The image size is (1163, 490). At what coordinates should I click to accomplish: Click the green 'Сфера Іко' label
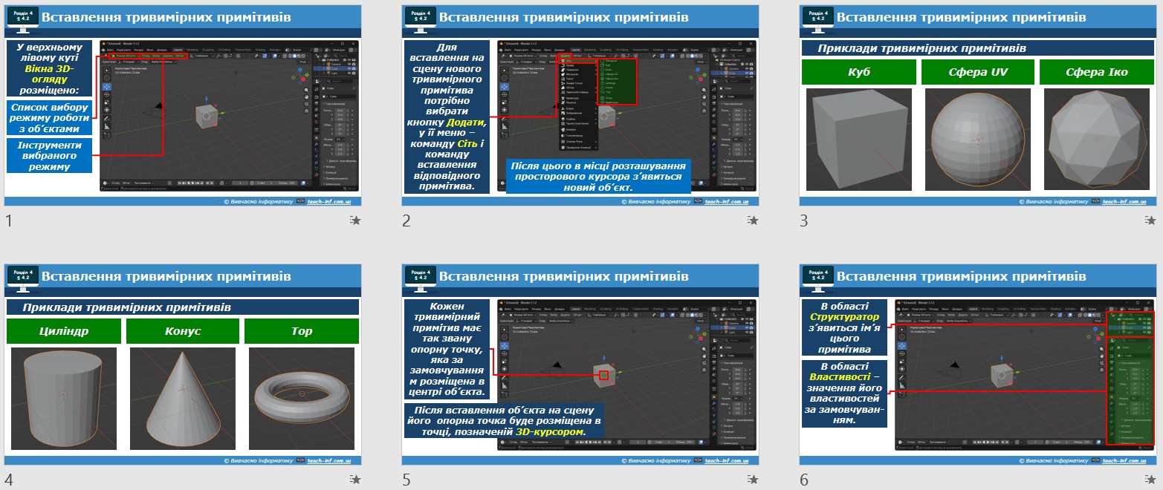point(1096,72)
